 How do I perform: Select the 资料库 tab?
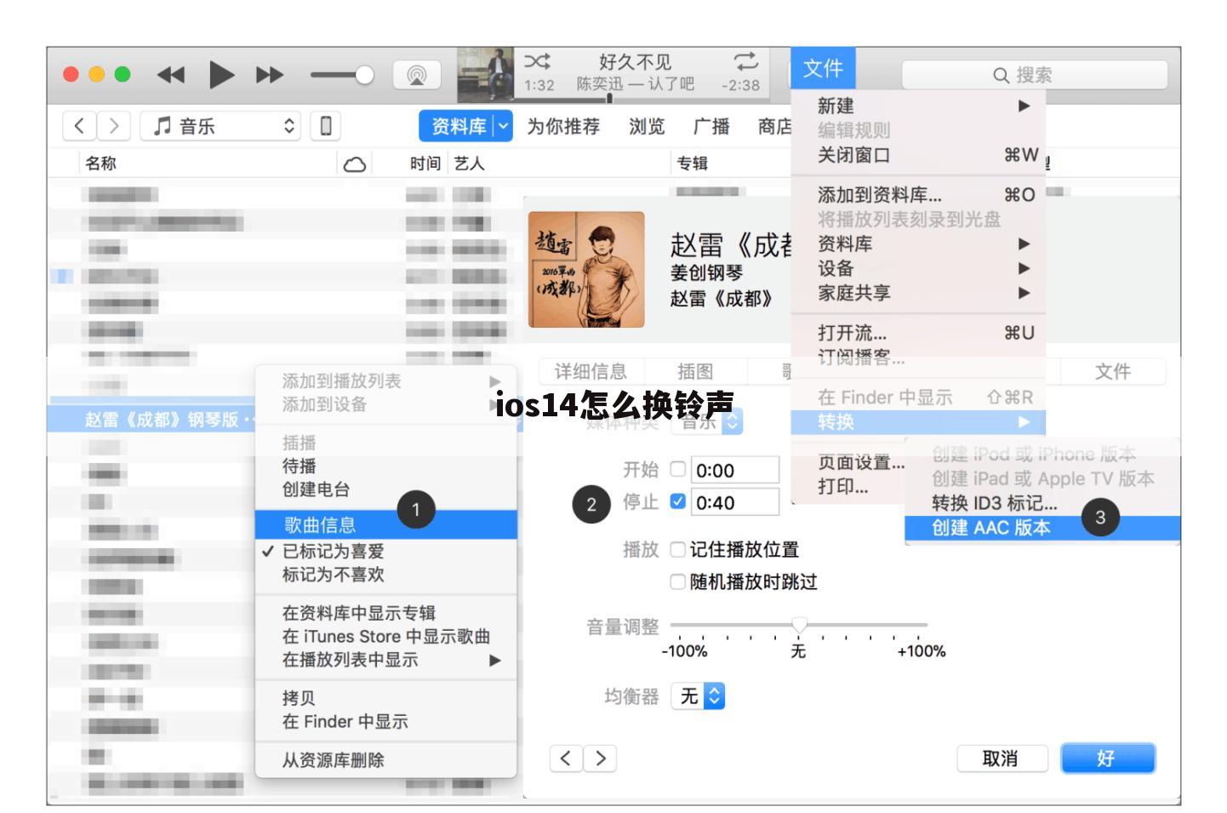[458, 126]
